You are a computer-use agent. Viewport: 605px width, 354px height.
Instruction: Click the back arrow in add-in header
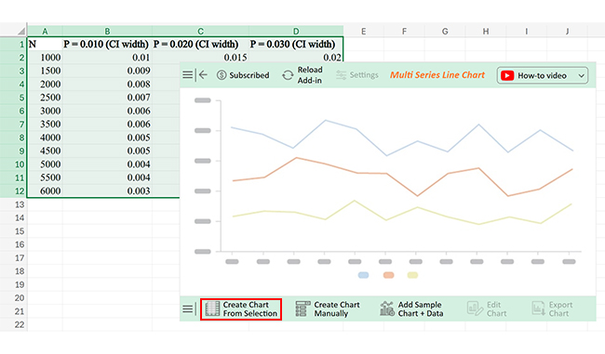point(203,74)
